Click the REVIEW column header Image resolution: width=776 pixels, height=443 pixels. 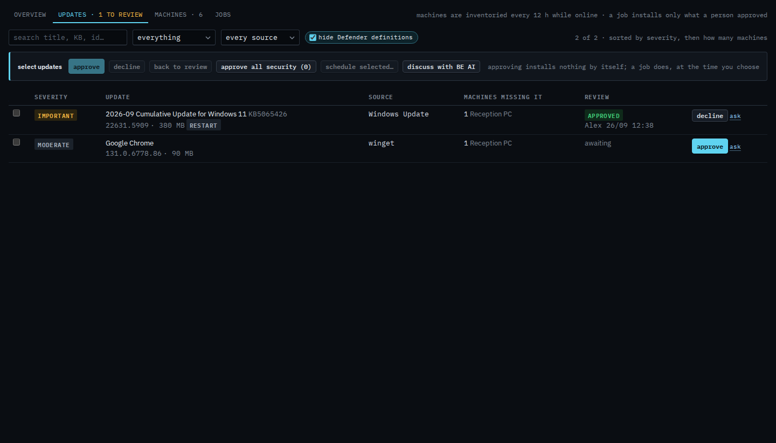597,97
